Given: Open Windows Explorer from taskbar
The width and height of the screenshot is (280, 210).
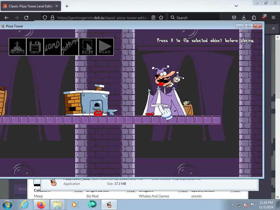Looking at the screenshot, I should [57, 205].
